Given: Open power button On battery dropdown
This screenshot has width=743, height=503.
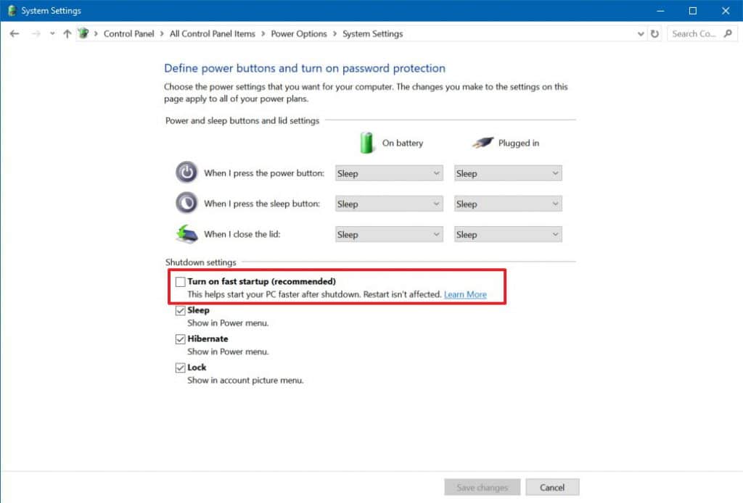Looking at the screenshot, I should coord(389,174).
